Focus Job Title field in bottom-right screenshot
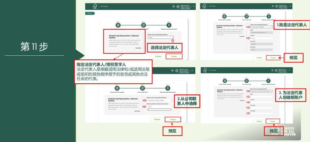 pos(261,102)
